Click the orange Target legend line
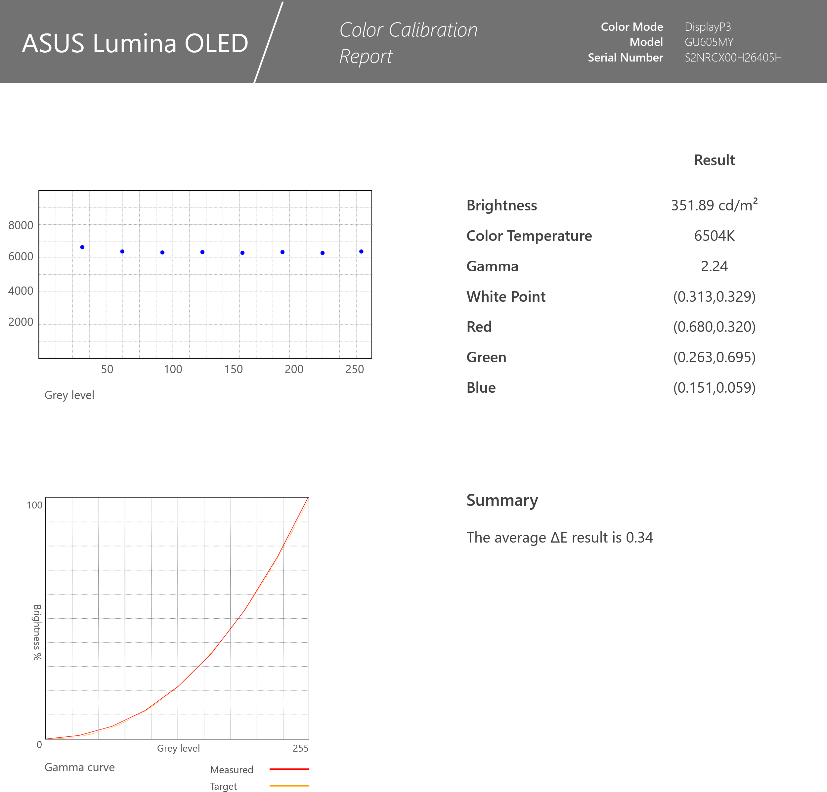This screenshot has width=827, height=792. [289, 786]
